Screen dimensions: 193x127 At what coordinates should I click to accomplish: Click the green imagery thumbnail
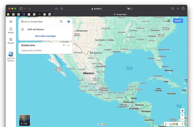(x=177, y=124)
